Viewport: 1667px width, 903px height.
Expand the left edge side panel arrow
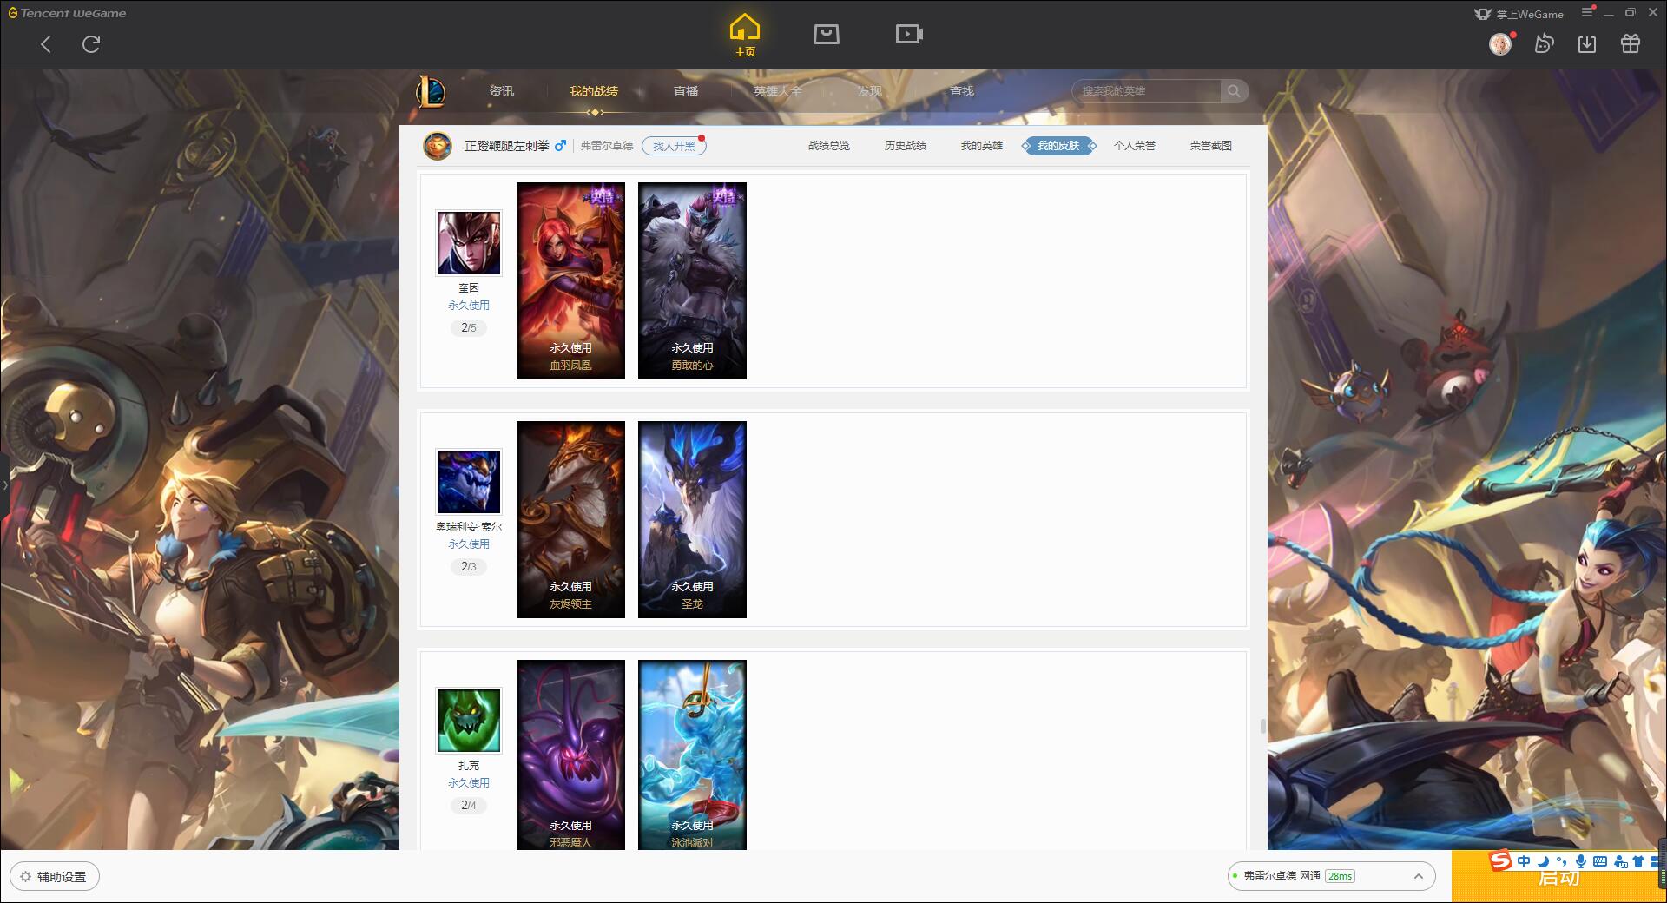tap(4, 484)
